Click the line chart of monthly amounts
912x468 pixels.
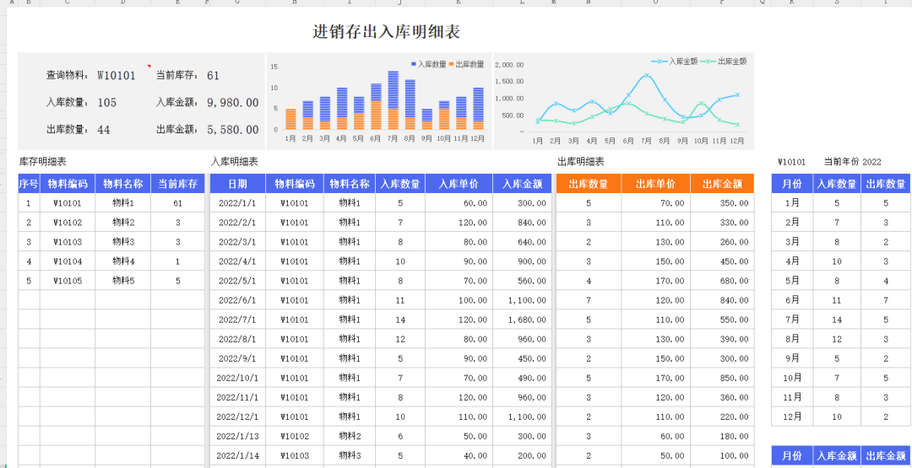(623, 101)
